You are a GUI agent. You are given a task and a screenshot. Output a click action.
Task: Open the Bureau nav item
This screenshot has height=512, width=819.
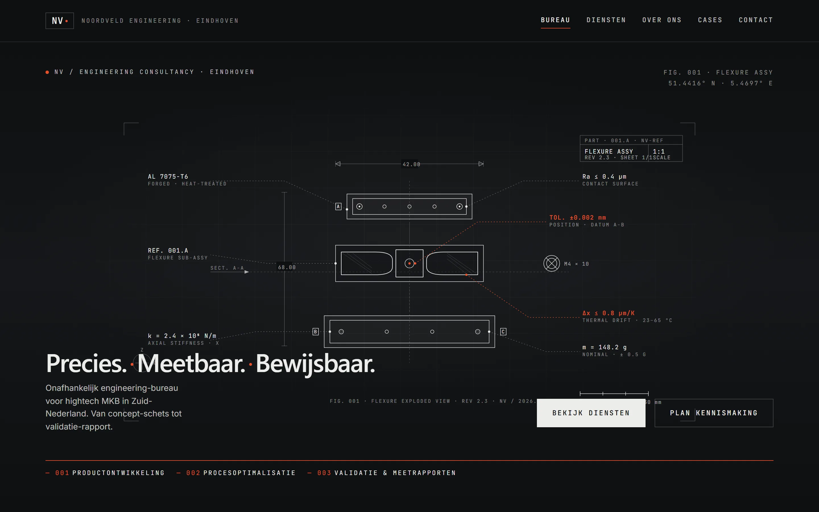pos(555,20)
